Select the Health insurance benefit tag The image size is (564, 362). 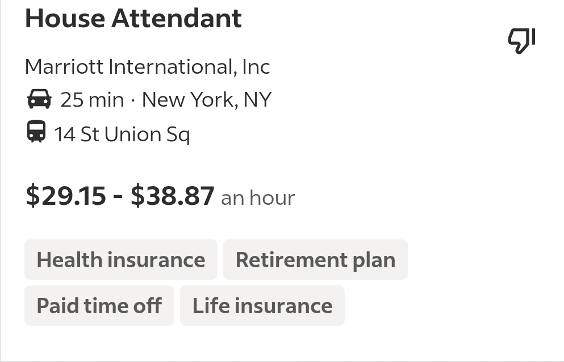(x=121, y=259)
